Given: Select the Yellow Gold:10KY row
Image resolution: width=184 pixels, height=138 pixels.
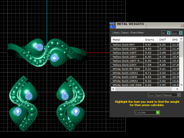Looking at the screenshot, I should (x=145, y=49).
